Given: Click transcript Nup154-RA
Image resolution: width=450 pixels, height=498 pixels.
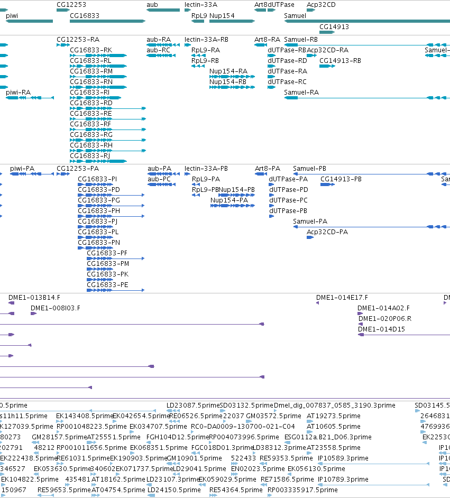Looking at the screenshot, I should (x=228, y=71).
